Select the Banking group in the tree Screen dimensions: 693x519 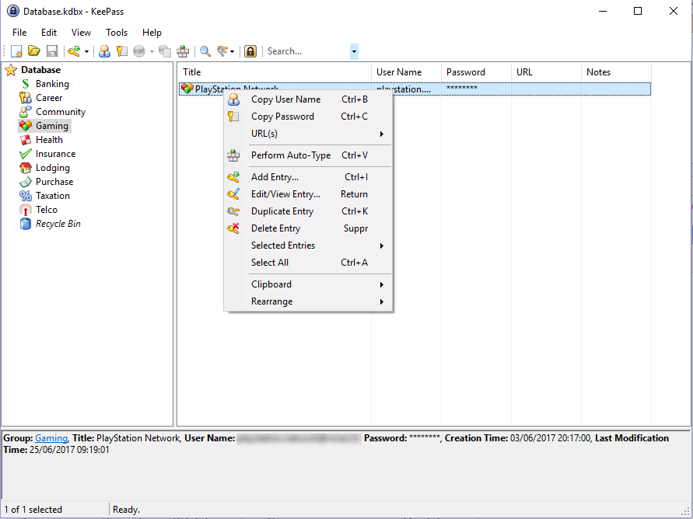pos(52,84)
